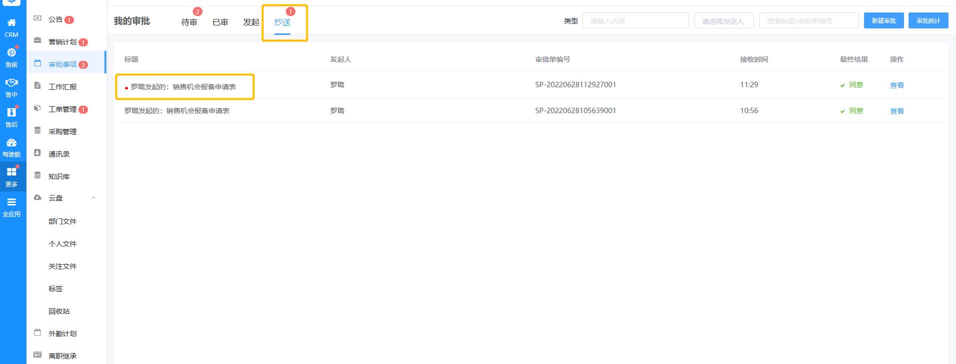Open 关注文件 under 云盘
This screenshot has height=364, width=956.
click(x=62, y=266)
